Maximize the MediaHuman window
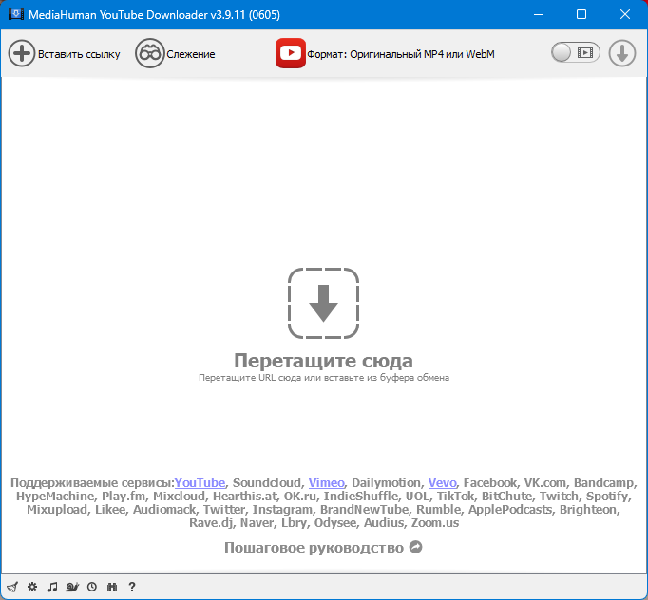Image resolution: width=648 pixels, height=600 pixels. click(x=581, y=14)
